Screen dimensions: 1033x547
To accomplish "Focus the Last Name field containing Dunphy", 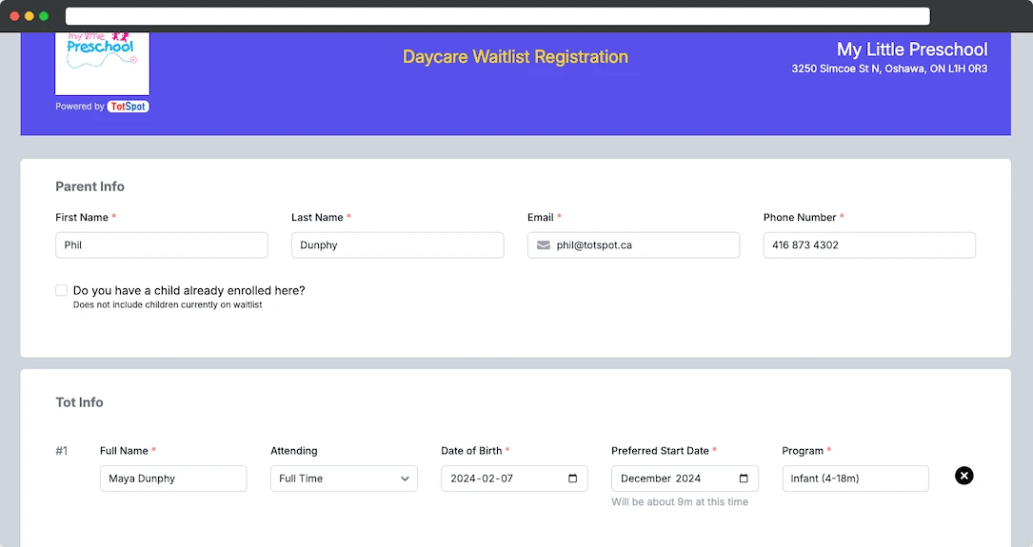I will (397, 244).
